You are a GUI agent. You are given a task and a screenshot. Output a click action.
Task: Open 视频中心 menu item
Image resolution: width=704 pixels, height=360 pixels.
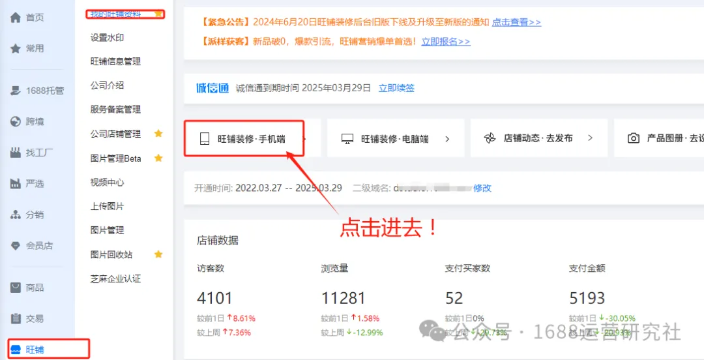point(108,182)
